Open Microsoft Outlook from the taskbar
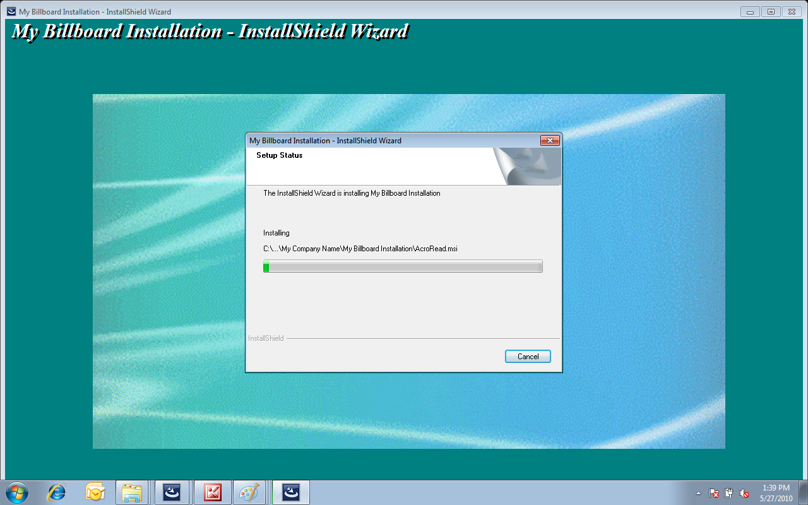 [x=95, y=492]
